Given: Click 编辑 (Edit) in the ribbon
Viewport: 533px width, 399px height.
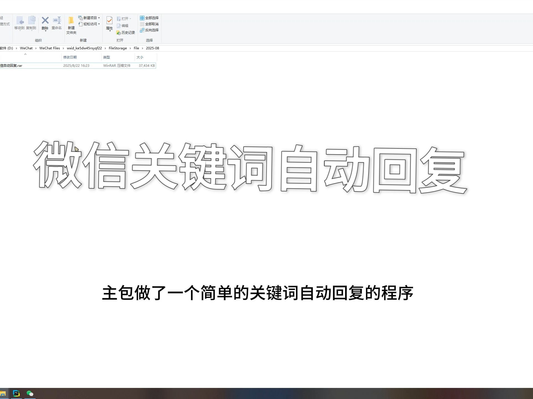Looking at the screenshot, I should coord(122,26).
